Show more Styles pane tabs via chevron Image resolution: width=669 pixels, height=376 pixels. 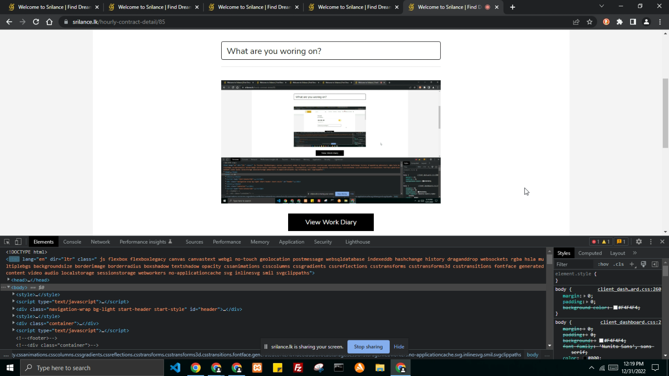(635, 253)
